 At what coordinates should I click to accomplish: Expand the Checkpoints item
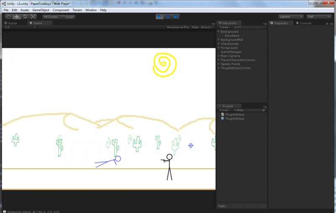219,44
